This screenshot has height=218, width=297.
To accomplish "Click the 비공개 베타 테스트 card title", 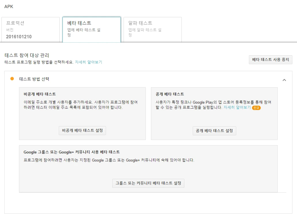I will coord(40,94).
